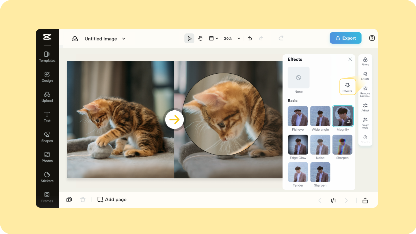Open the canvas layout resize dropdown

point(213,38)
